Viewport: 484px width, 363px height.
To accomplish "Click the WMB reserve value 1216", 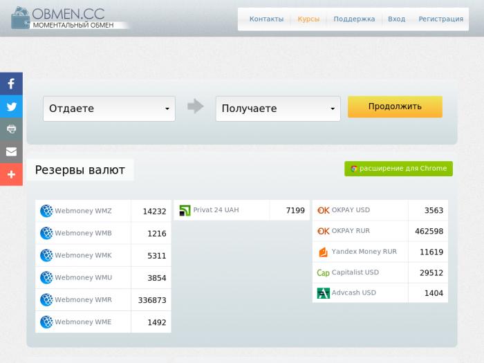I will [157, 234].
